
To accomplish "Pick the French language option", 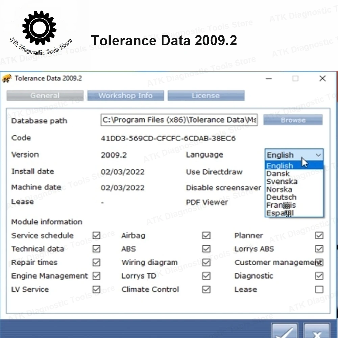I will tap(294, 205).
